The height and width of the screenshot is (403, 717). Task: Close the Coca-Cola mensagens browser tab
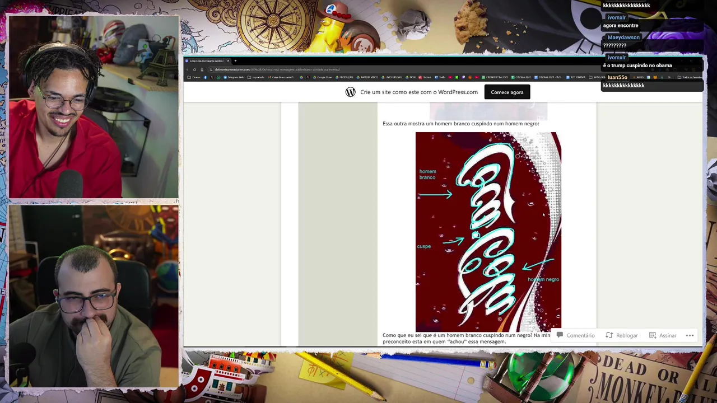coord(228,61)
